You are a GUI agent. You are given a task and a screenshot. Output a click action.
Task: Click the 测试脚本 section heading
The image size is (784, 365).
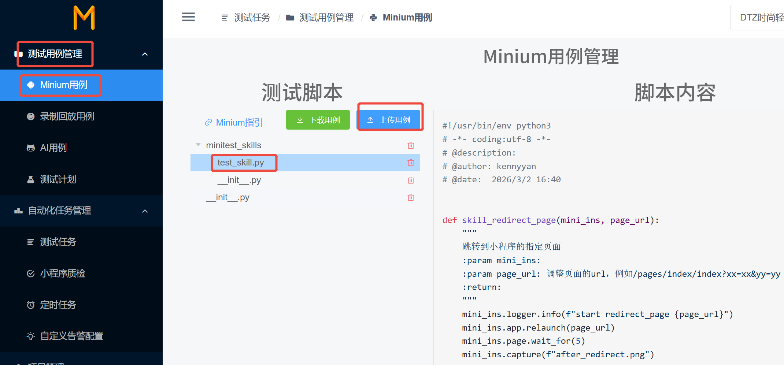pos(302,92)
